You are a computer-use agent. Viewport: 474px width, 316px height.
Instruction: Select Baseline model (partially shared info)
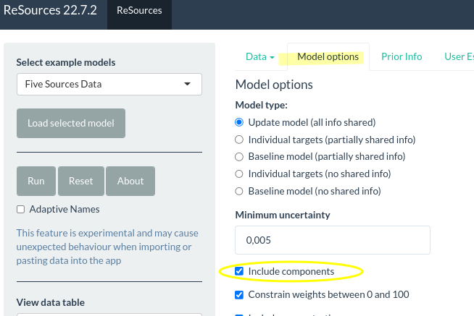[240, 157]
